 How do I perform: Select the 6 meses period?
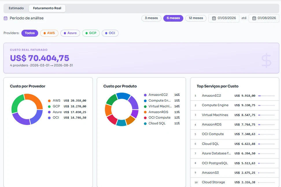173,18
